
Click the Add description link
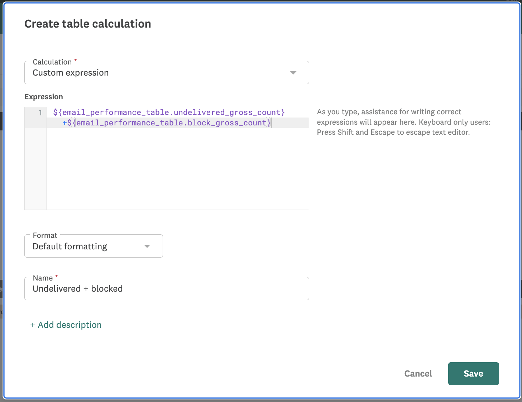coord(70,325)
